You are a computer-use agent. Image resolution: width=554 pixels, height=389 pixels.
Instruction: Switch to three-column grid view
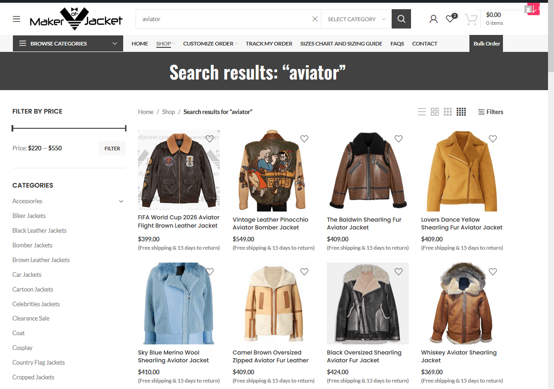pyautogui.click(x=448, y=112)
